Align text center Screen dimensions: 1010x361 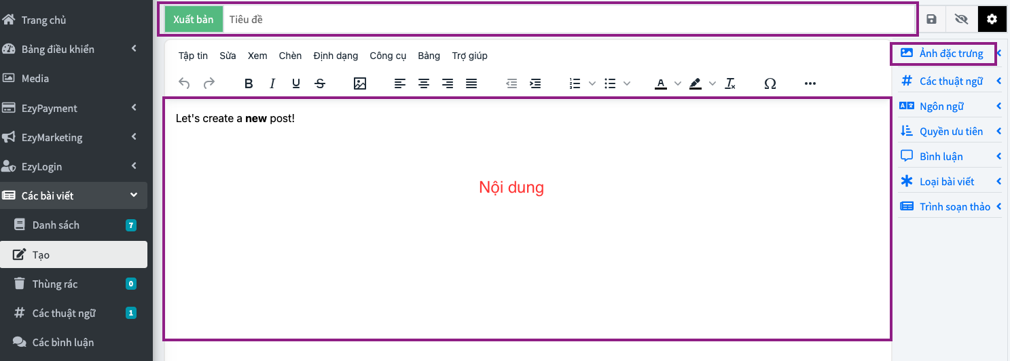click(x=424, y=83)
